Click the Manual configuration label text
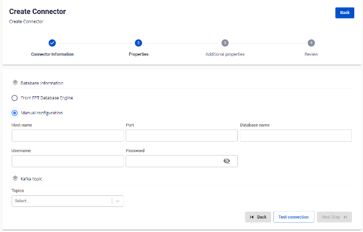 tap(42, 113)
